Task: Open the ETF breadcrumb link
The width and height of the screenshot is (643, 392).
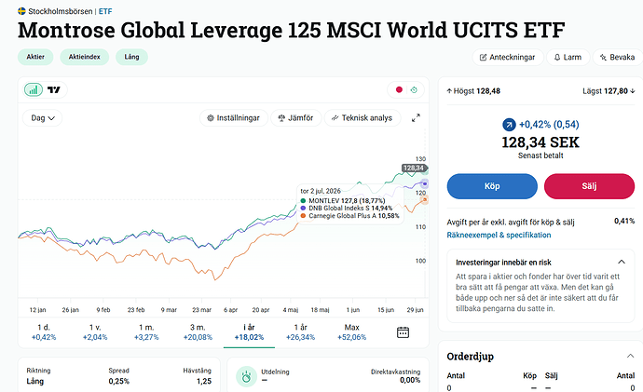Action: tap(105, 11)
